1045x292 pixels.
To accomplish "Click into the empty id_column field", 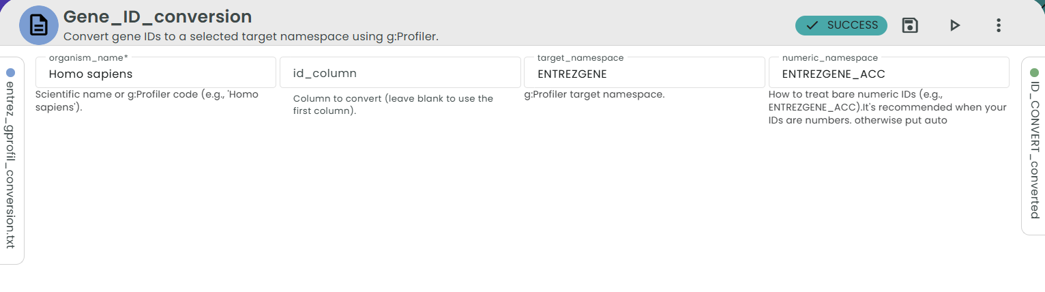I will point(400,72).
